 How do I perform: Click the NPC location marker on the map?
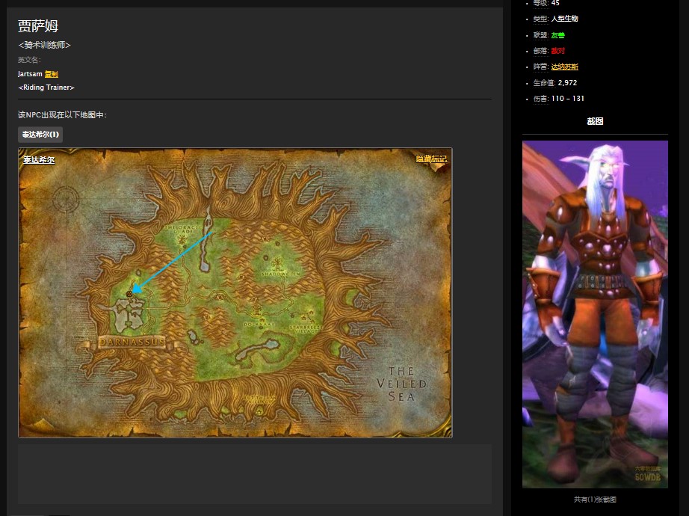point(129,295)
